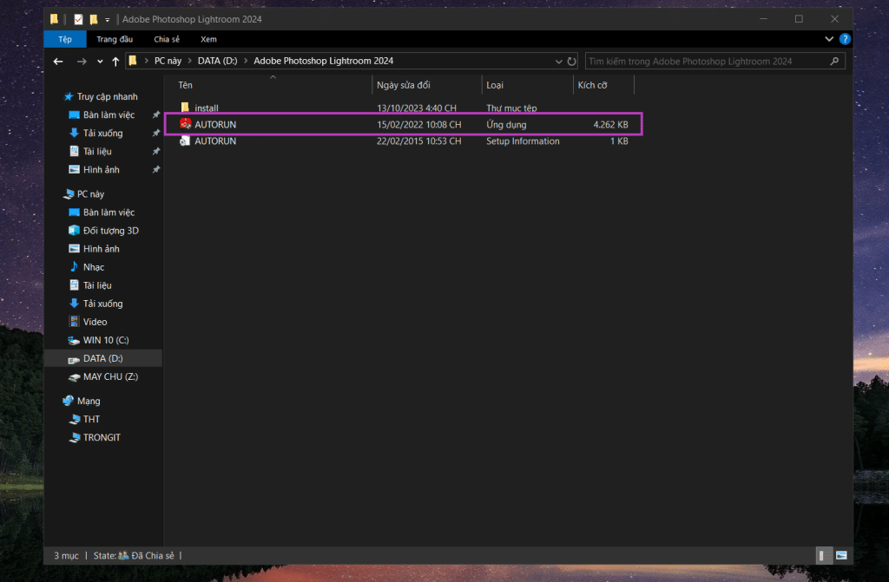Expand breadcrumb arrow after PC này
This screenshot has width=889, height=582.
point(190,61)
